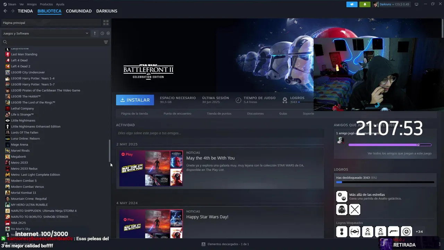The image size is (444, 250).
Task: Click the library search field
Action: click(52, 42)
